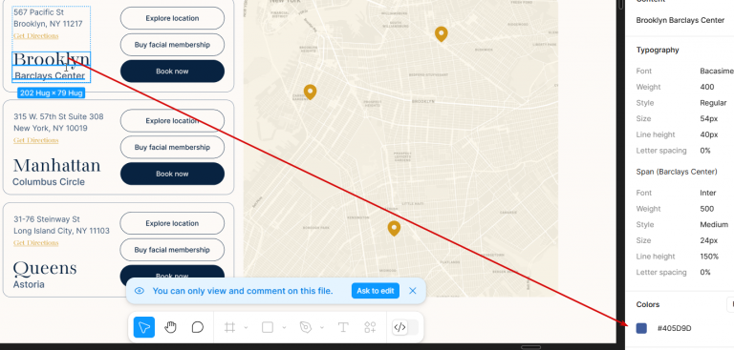
Task: Open Pen tool dropdown arrow
Action: pyautogui.click(x=321, y=327)
